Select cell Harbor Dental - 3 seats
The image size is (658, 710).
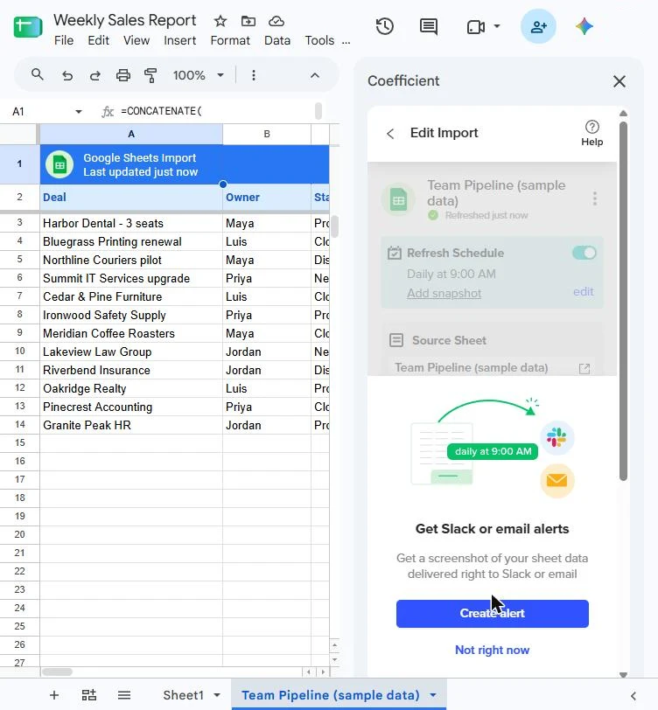[131, 223]
